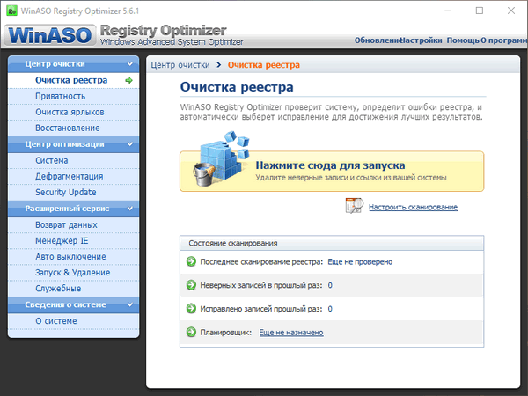Viewport: 528px width, 396px height.
Task: Close the WinASO window
Action: (510, 11)
